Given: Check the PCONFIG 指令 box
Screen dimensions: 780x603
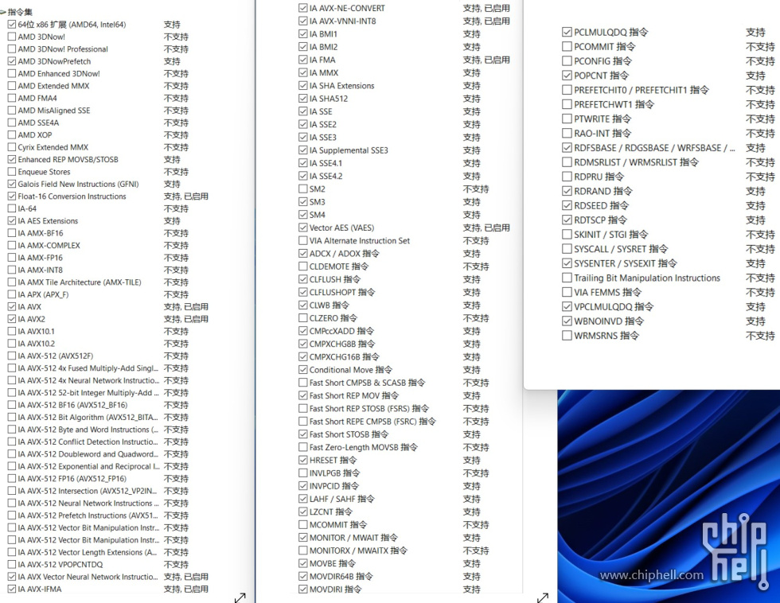Looking at the screenshot, I should 567,61.
